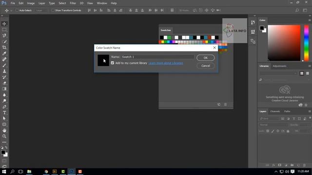Image resolution: width=312 pixels, height=175 pixels.
Task: Swap foreground and background colors in toolbar
Action: pyautogui.click(x=6, y=148)
